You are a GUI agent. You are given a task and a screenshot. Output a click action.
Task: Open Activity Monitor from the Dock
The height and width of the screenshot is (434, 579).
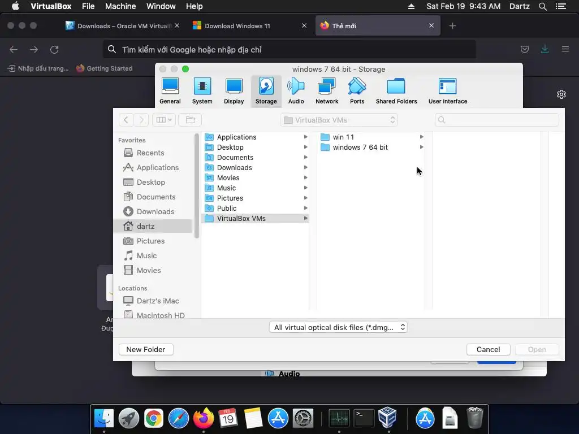tap(339, 418)
